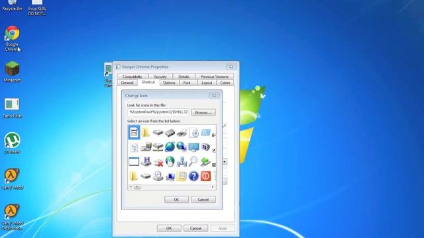Click the Browse... button
Image resolution: width=424 pixels, height=238 pixels.
[x=203, y=112]
